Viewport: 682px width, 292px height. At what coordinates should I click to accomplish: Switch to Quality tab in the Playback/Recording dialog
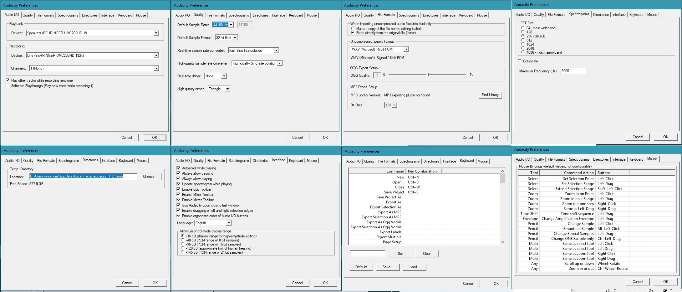point(28,15)
